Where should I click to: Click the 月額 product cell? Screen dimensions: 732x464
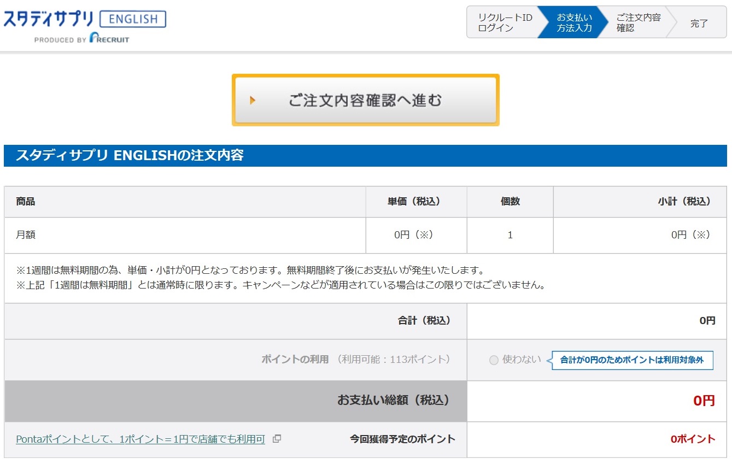185,235
